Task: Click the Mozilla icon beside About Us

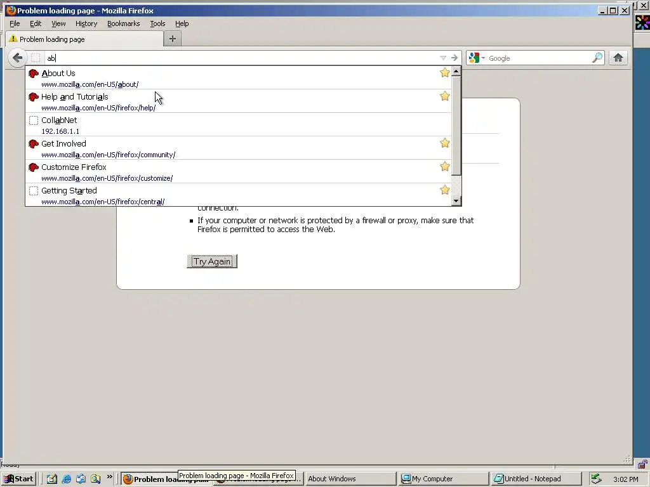Action: 34,74
